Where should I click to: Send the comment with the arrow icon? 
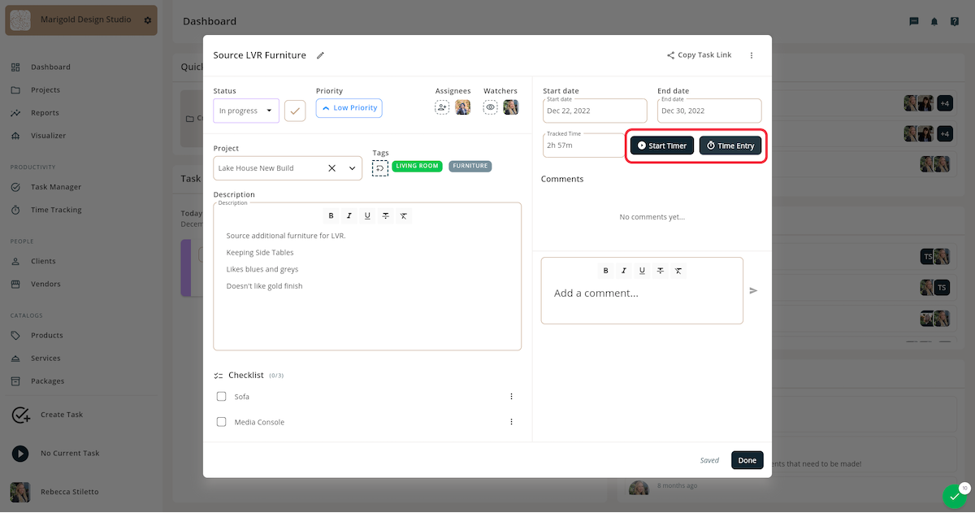click(x=753, y=290)
